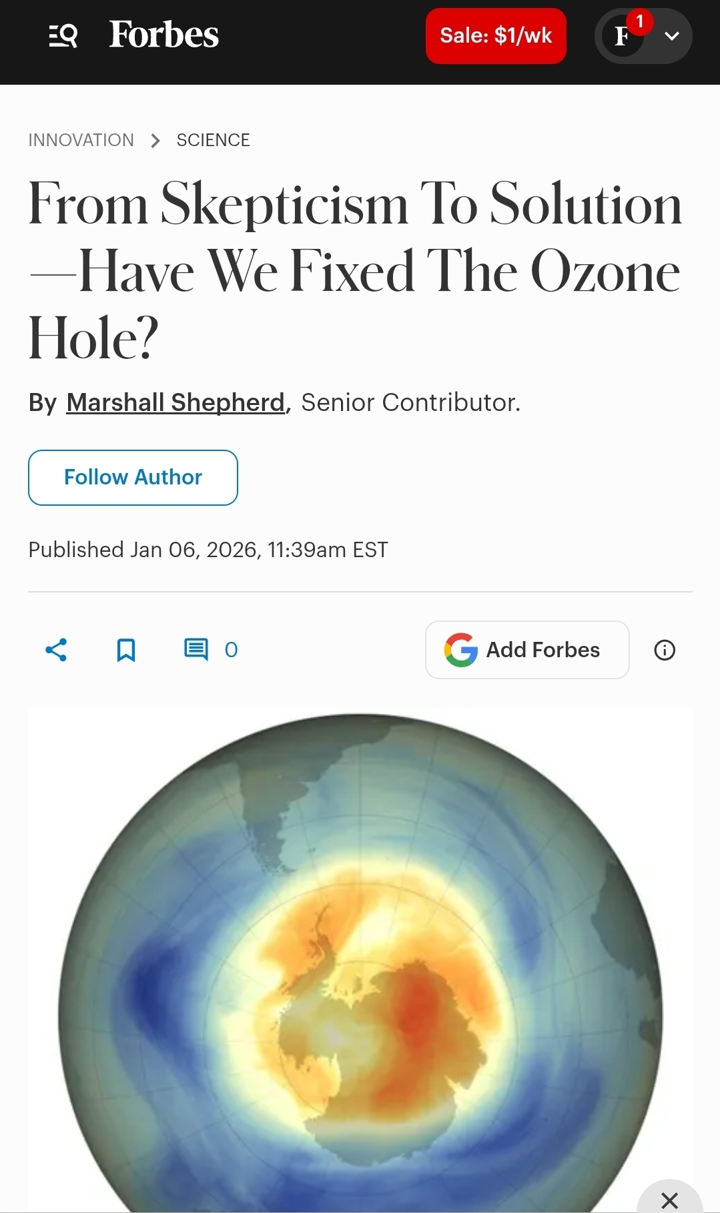
Task: Dismiss the overlay with X button
Action: [669, 1200]
